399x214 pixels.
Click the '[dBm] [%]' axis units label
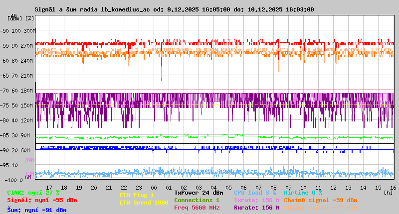pyautogui.click(x=20, y=18)
